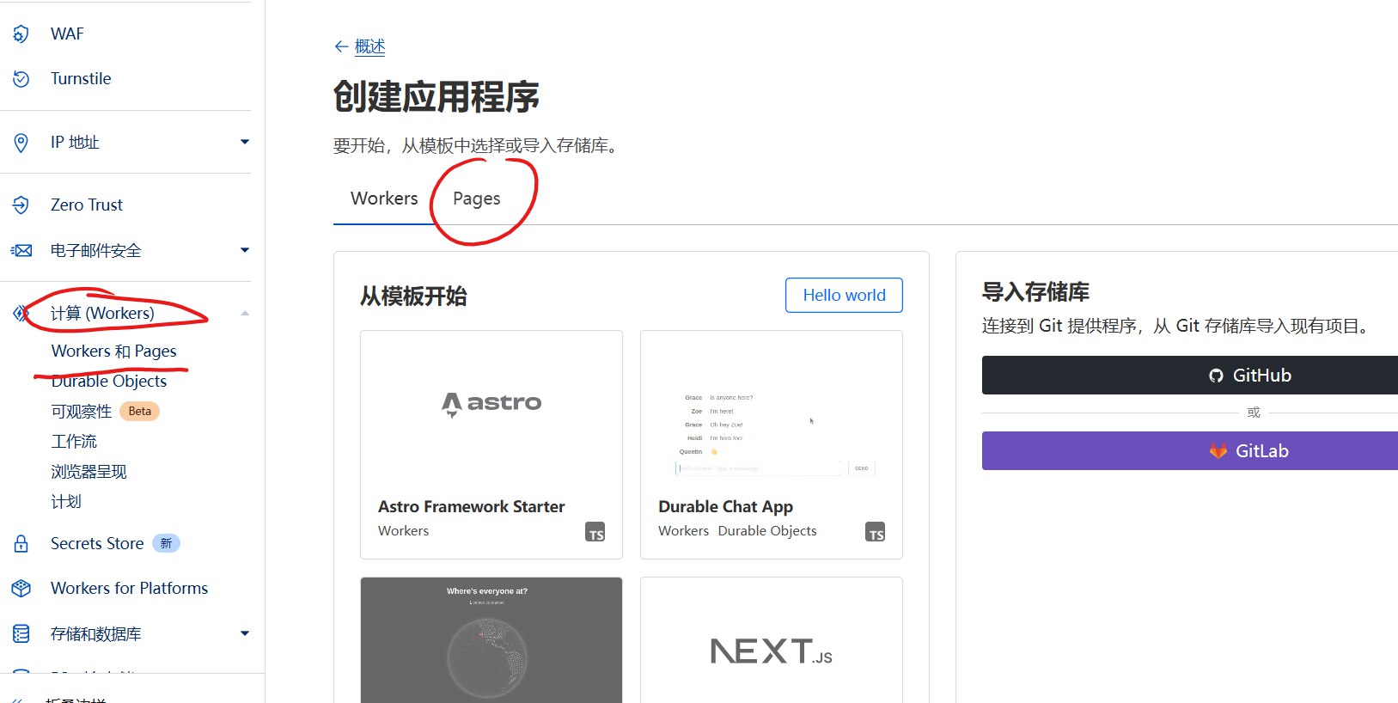Click the 电子邮件安全 envelope icon
Viewport: 1398px width, 703px height.
click(x=21, y=251)
